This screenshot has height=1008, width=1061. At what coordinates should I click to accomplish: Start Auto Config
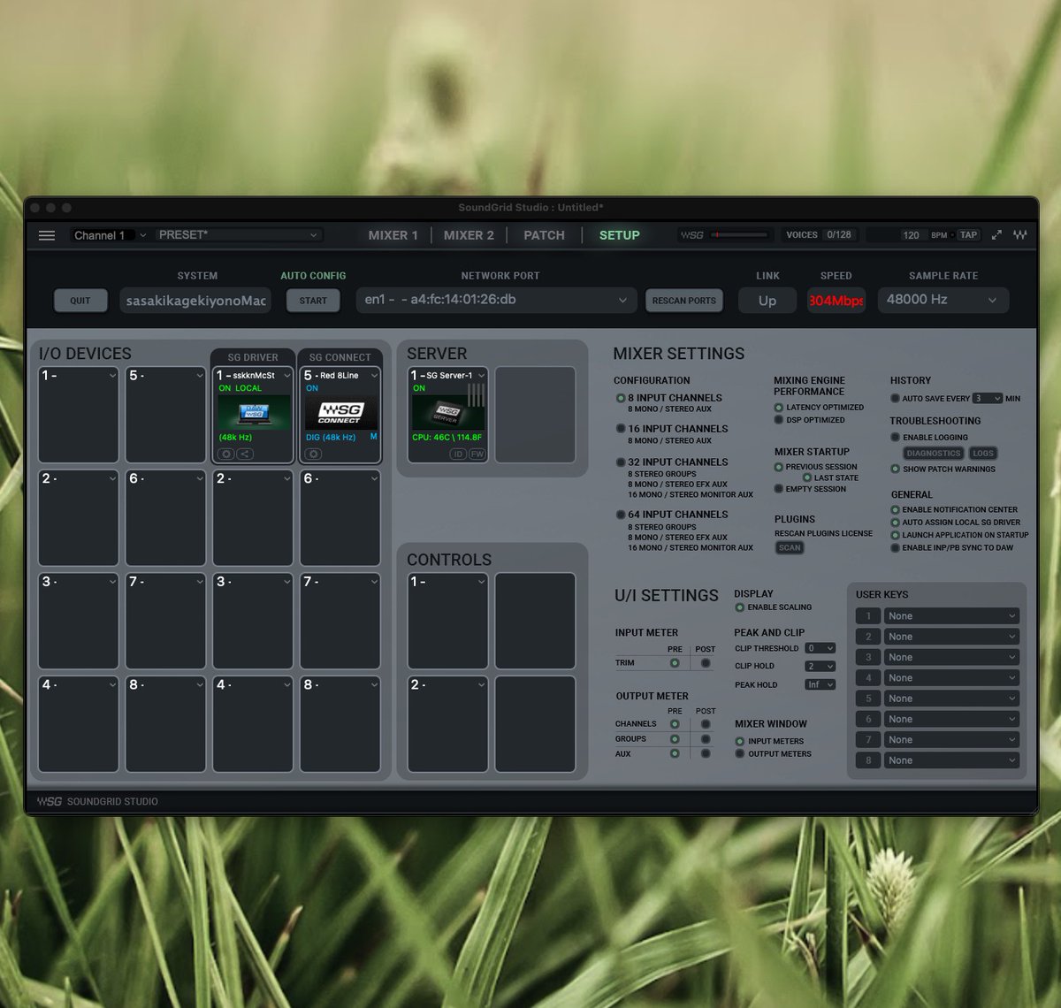(x=313, y=301)
